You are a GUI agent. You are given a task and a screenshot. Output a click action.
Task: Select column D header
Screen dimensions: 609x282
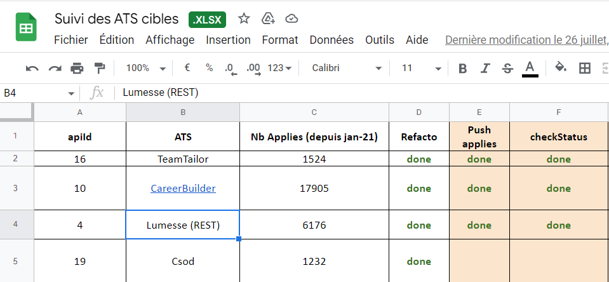click(x=419, y=112)
